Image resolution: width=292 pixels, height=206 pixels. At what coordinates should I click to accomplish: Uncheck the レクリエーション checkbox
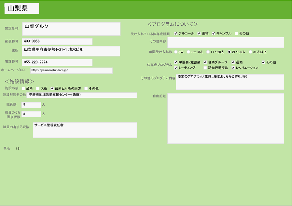233,68
